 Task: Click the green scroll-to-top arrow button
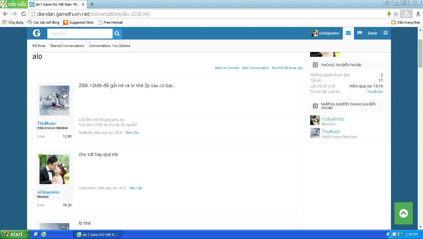point(403,213)
